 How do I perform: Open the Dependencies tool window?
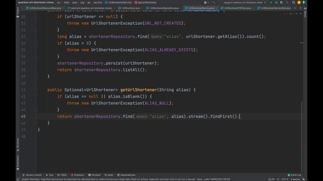[x=126, y=175]
